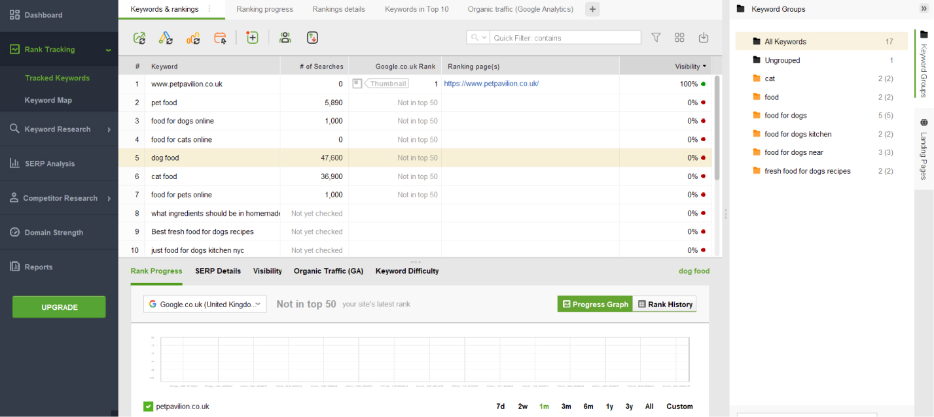
Task: Select the cat food keyword row
Action: (415, 176)
